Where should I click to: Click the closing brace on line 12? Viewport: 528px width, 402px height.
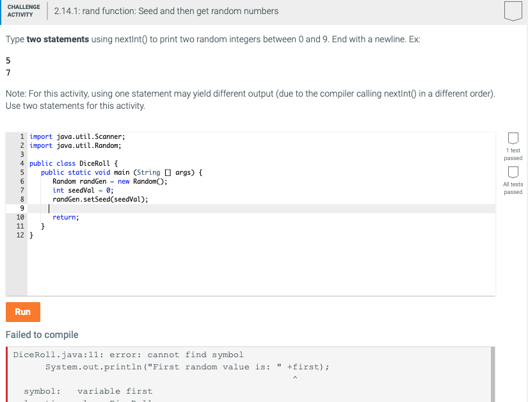point(30,235)
